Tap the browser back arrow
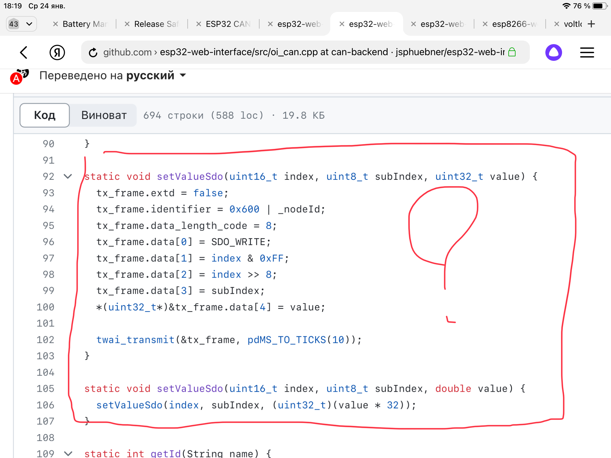The height and width of the screenshot is (458, 611). [x=24, y=52]
